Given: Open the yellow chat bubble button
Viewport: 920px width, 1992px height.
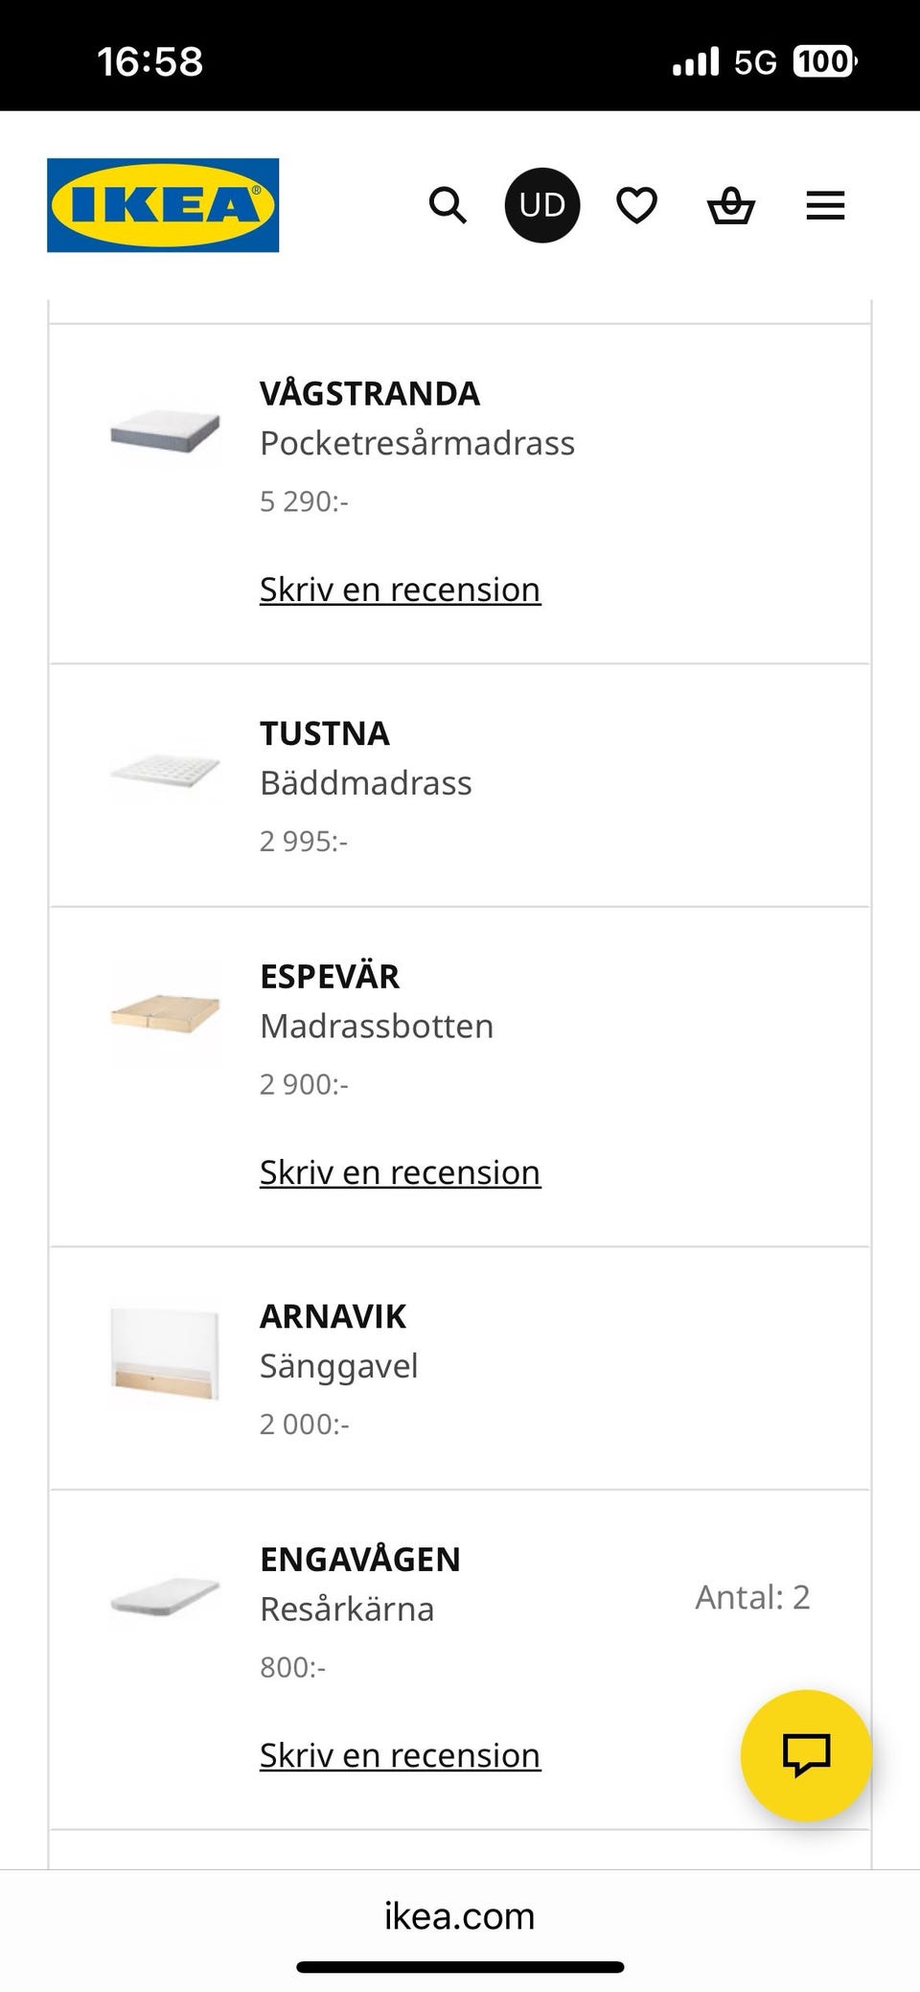Looking at the screenshot, I should 806,1754.
